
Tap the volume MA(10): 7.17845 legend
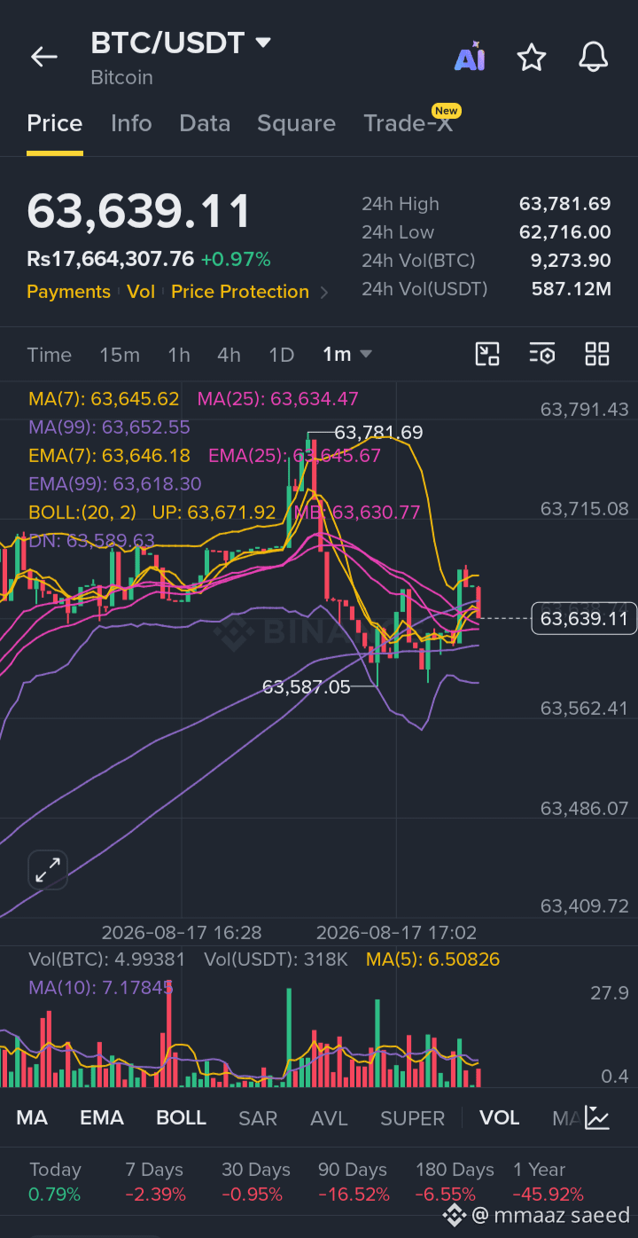101,988
